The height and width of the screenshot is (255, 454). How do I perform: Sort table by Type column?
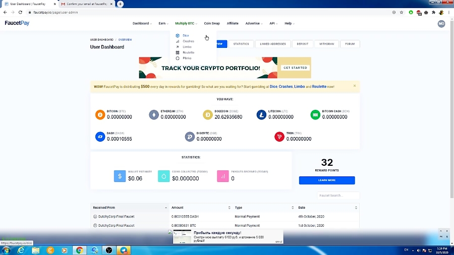point(264,208)
